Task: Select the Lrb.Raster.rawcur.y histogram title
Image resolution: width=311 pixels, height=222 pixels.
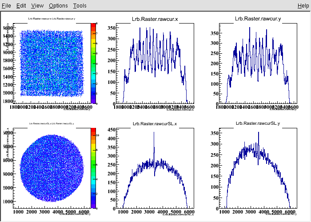Action: click(x=258, y=19)
